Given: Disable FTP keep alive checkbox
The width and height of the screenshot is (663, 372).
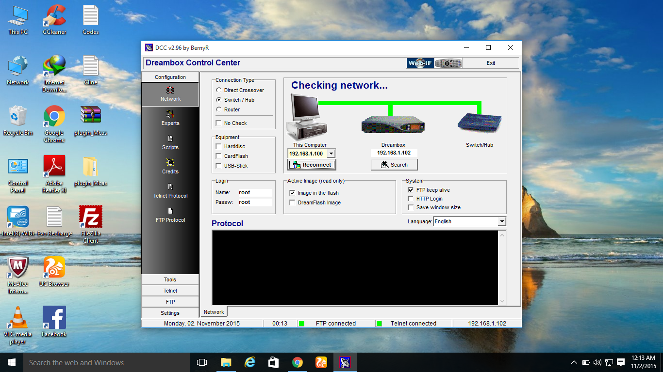Looking at the screenshot, I should pyautogui.click(x=411, y=190).
